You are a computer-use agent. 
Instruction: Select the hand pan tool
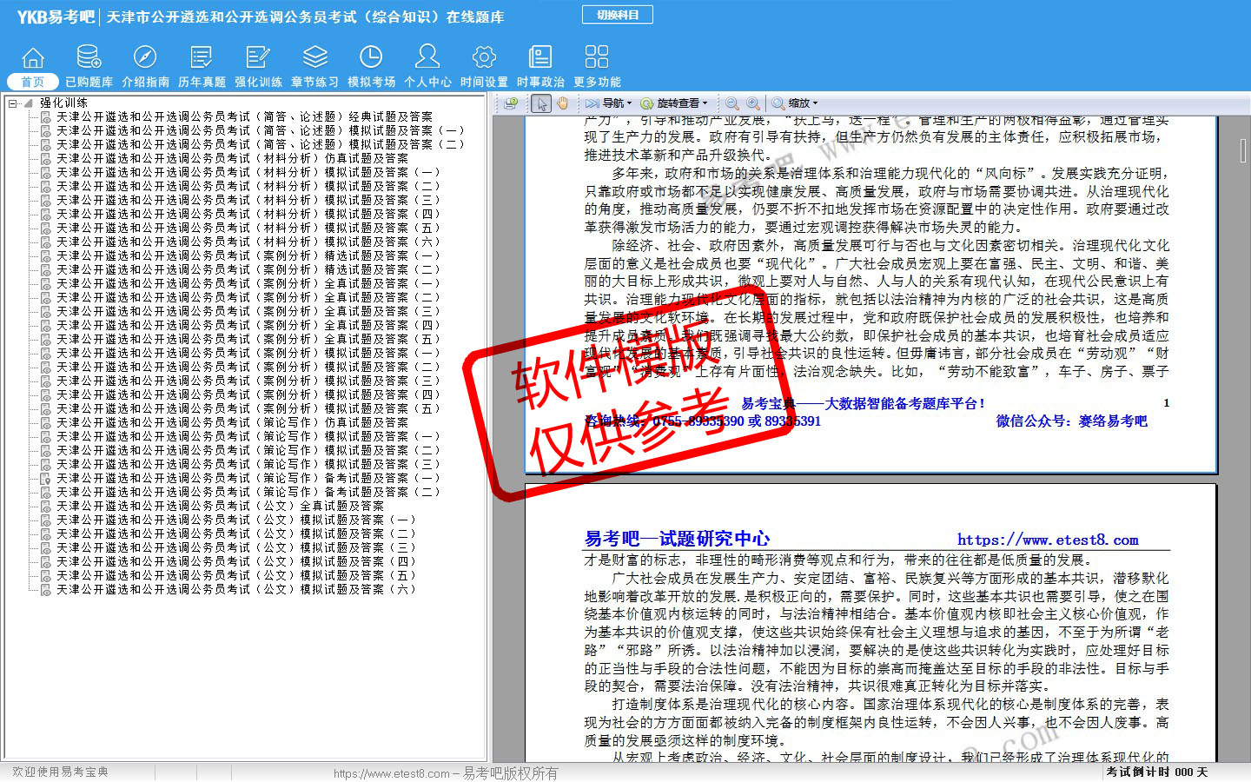[563, 103]
